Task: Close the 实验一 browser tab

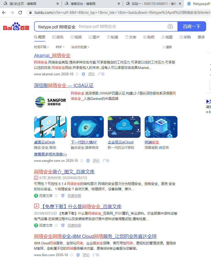Action: [x=180, y=4]
